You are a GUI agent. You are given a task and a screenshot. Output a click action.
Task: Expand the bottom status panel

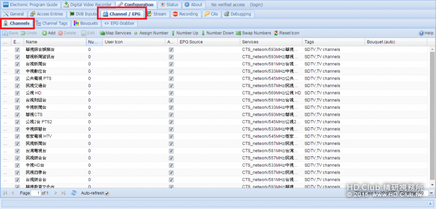(430, 203)
